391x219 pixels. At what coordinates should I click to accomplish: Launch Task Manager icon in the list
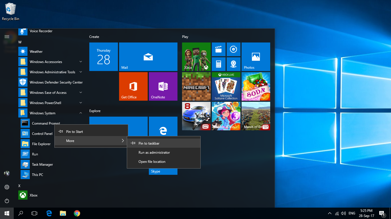pos(25,164)
